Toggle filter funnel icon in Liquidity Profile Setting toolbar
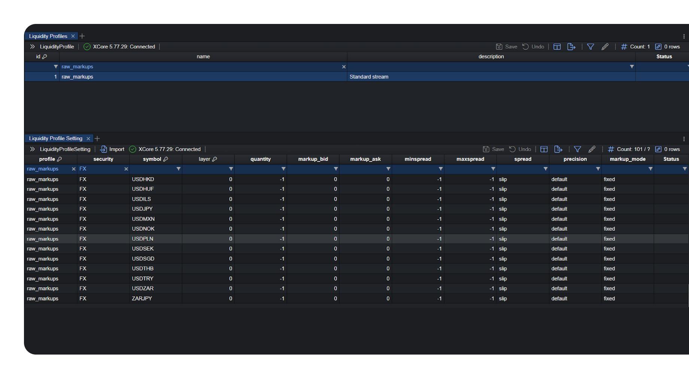689x377 pixels. pos(577,149)
